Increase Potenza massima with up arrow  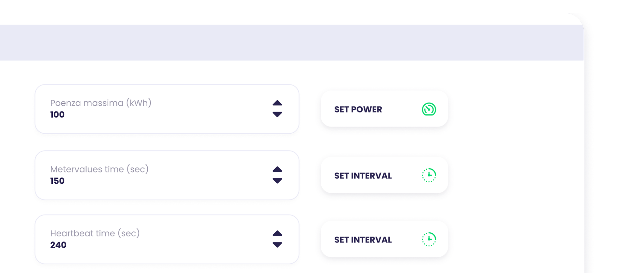[277, 103]
